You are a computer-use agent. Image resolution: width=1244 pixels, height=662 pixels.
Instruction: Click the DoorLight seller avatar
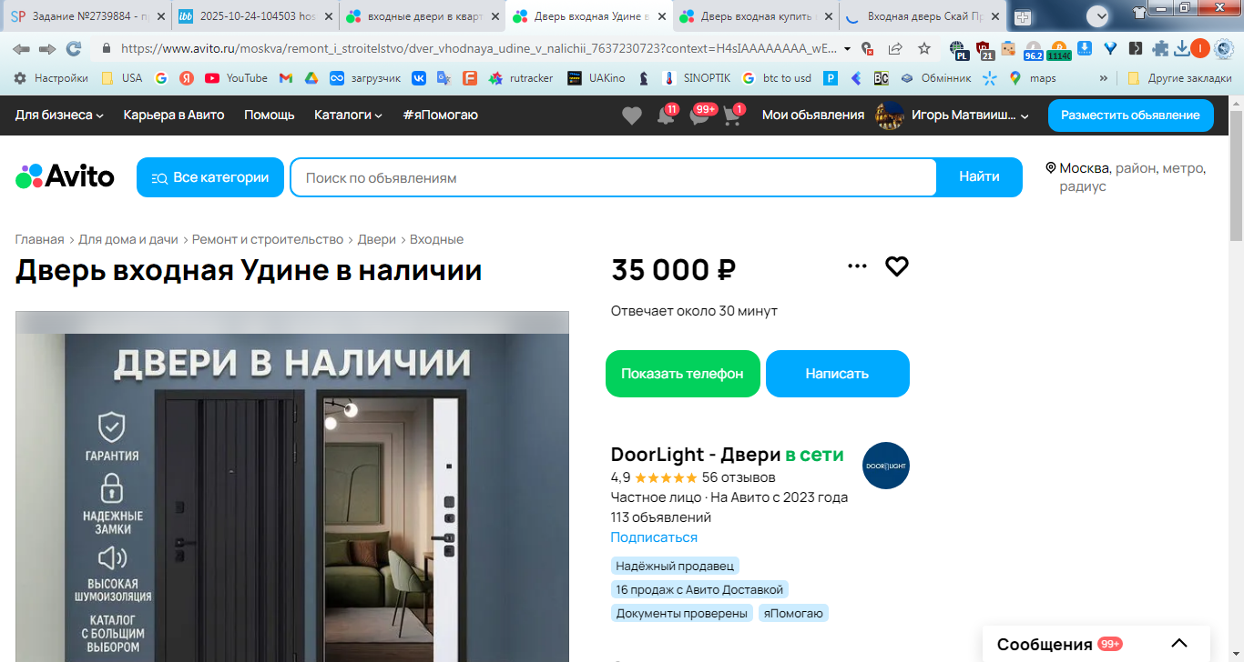[x=886, y=466]
